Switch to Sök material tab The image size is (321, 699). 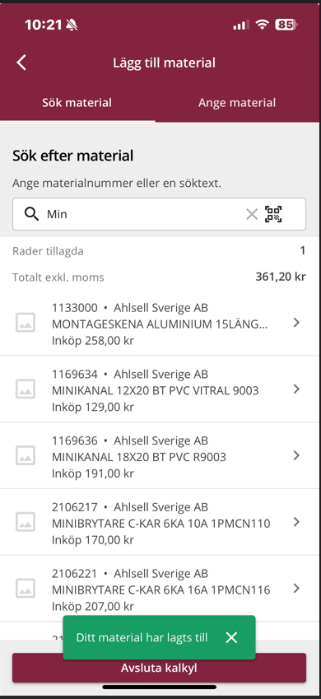pyautogui.click(x=77, y=103)
